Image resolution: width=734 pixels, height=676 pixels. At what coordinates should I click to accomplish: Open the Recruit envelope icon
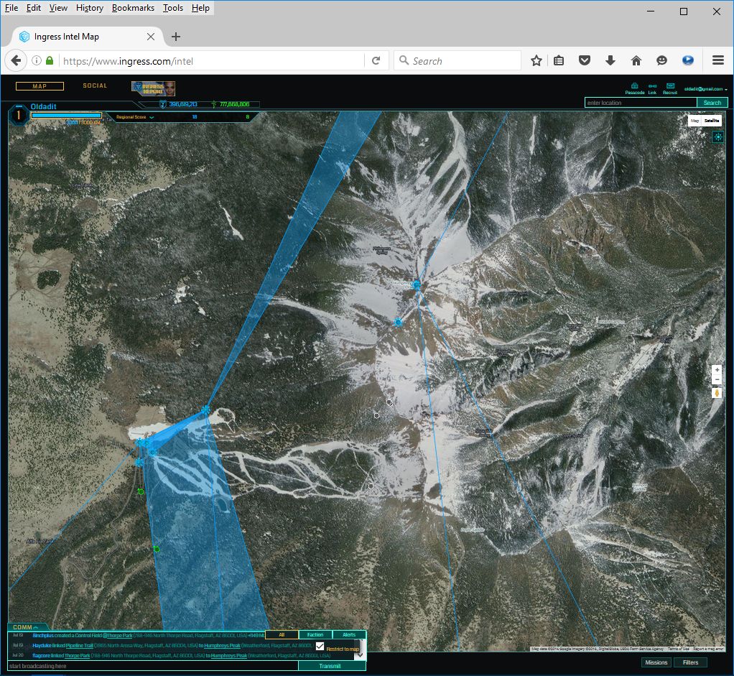coord(670,88)
